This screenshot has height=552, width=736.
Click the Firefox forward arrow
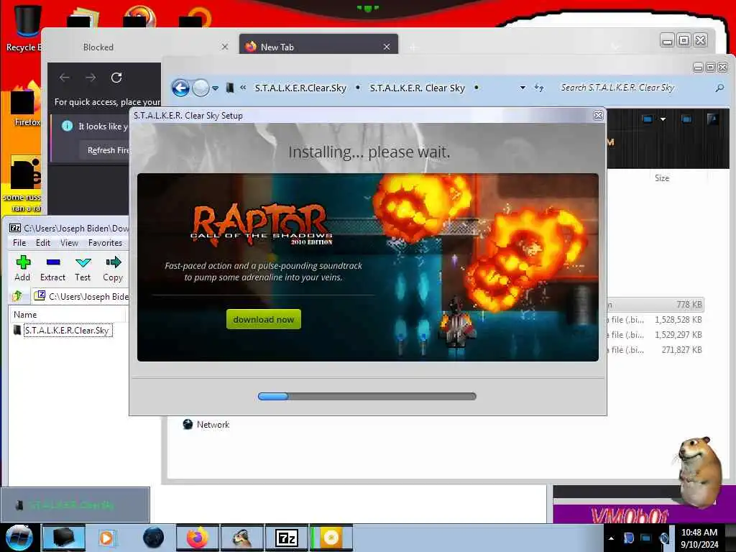click(91, 78)
